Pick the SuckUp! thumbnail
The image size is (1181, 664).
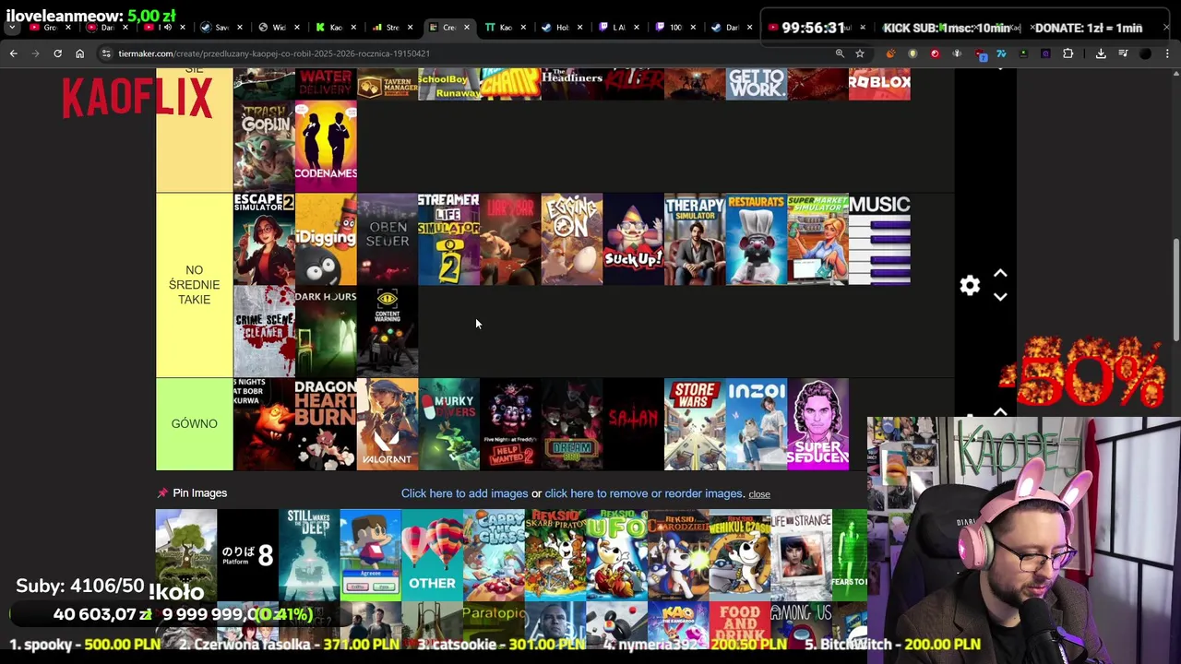click(x=633, y=239)
